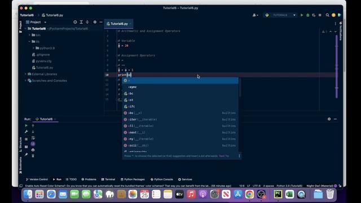
Task: Clear all Run panel output trash icon
Action: pos(33,156)
